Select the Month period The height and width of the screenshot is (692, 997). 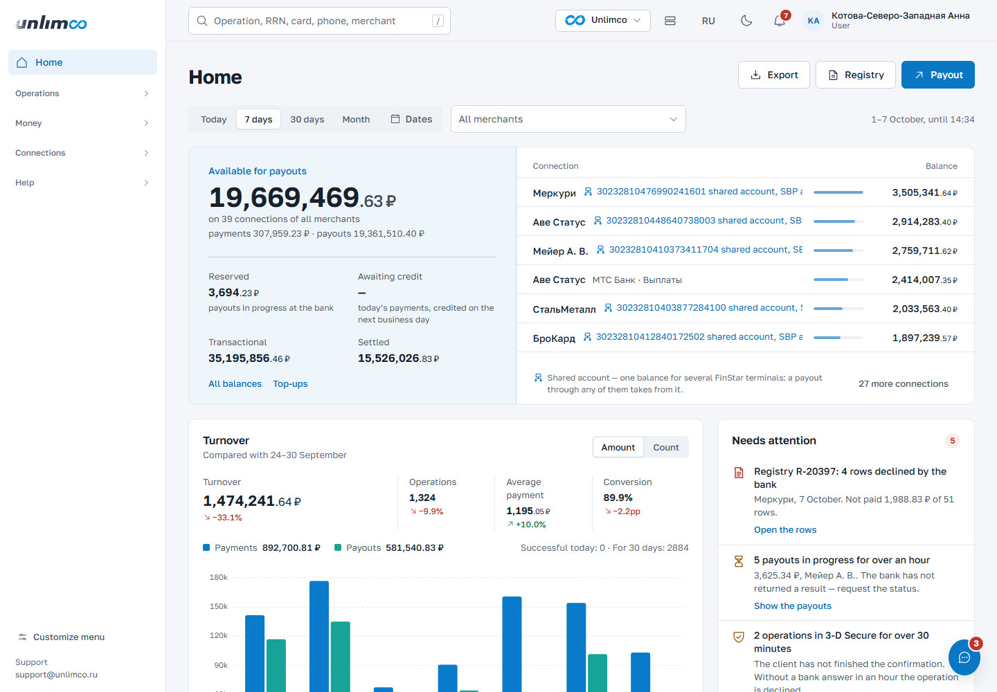(356, 119)
